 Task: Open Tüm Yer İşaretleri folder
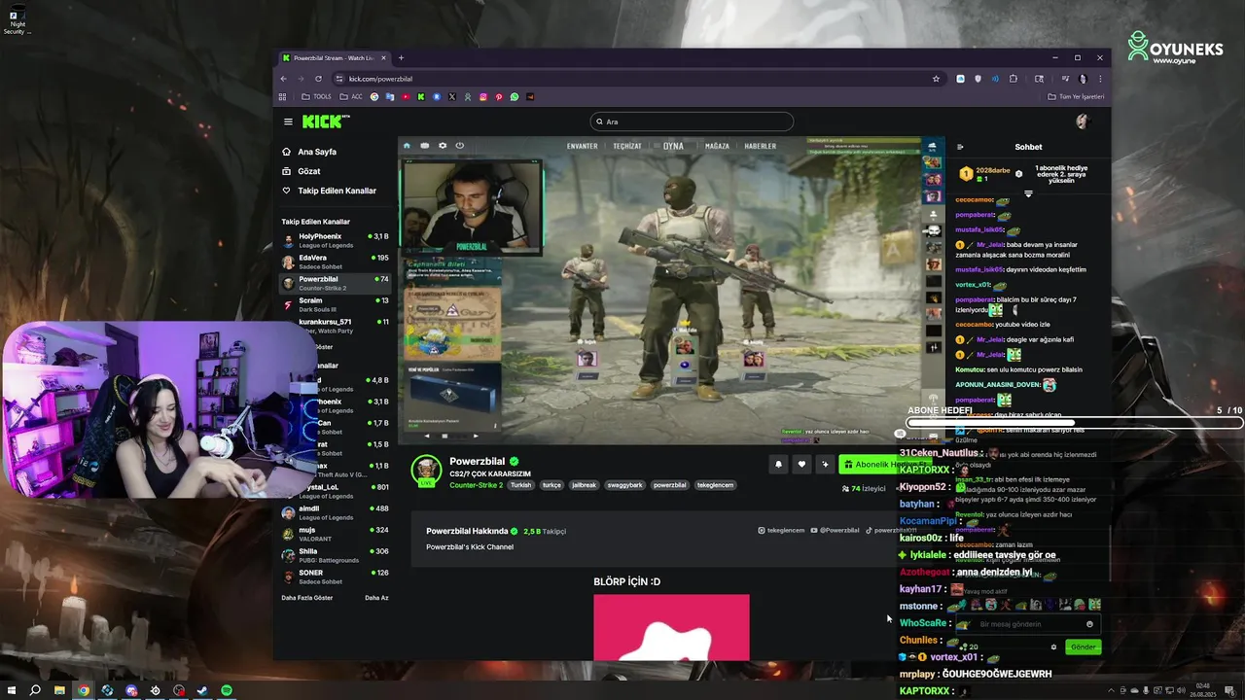coord(1076,97)
